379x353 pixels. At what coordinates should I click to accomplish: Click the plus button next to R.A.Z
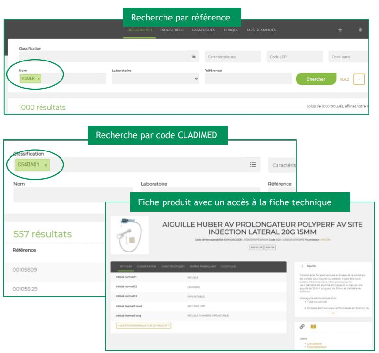tap(359, 79)
